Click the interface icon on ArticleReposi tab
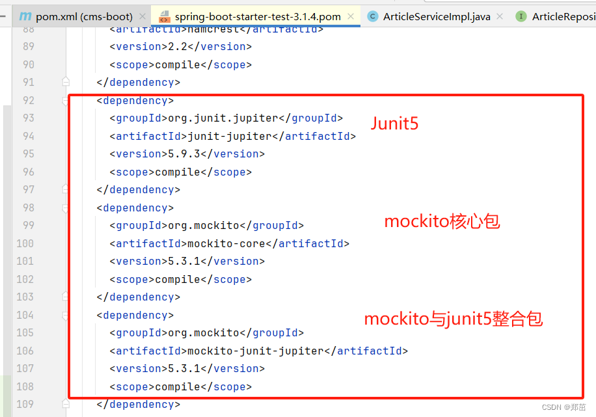The image size is (596, 417). [521, 16]
